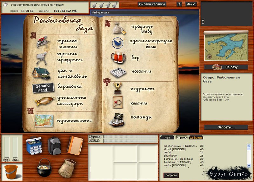Screen dimensions: 254x182
Task: Click the money sack sell fish icon
Action: 119,29
